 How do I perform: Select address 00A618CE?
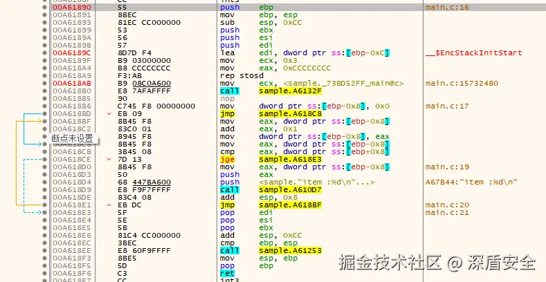72,159
